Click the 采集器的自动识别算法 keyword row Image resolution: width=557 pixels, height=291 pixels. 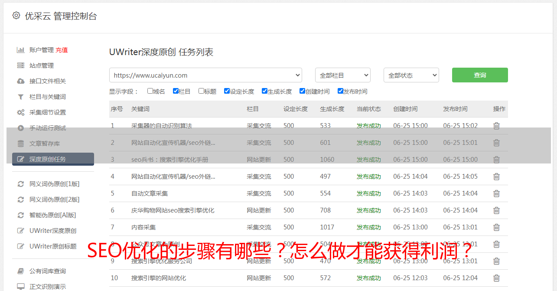(x=162, y=126)
